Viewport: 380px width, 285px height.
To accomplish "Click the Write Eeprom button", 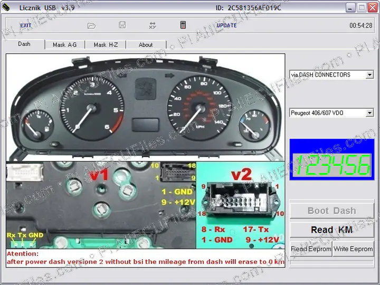I will click(x=353, y=249).
